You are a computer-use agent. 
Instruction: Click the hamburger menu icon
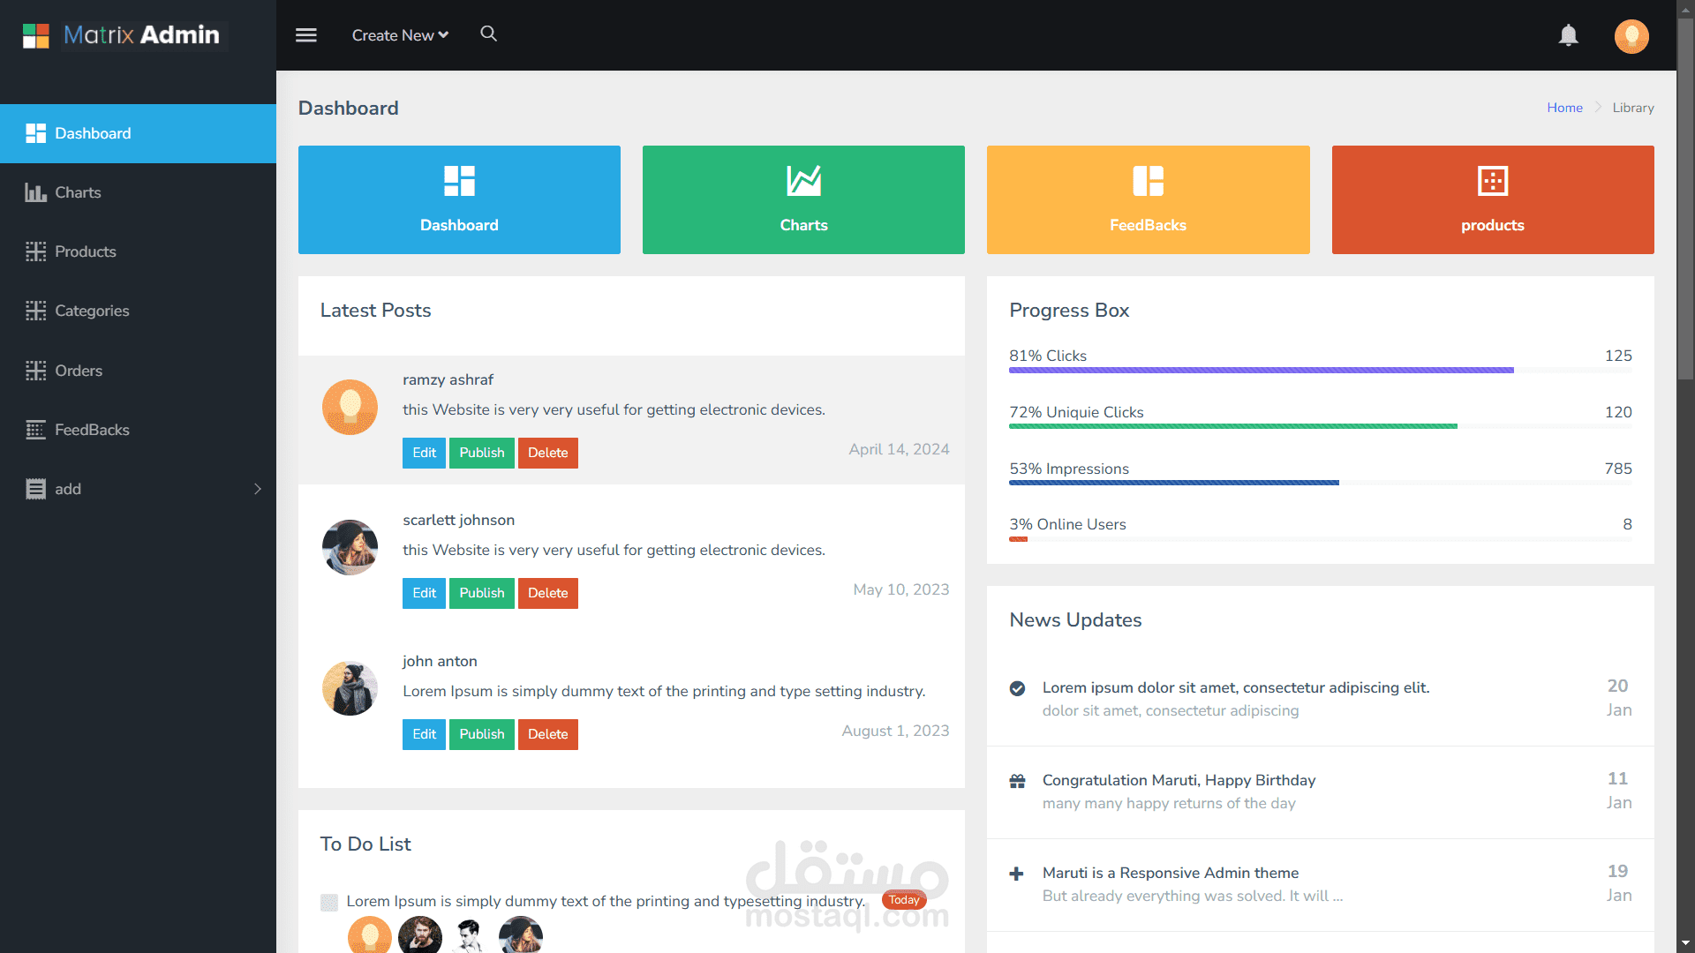[305, 35]
